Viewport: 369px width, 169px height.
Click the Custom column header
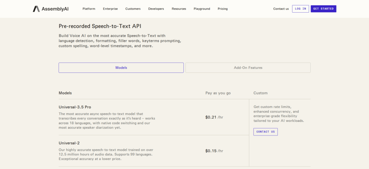[x=261, y=93]
